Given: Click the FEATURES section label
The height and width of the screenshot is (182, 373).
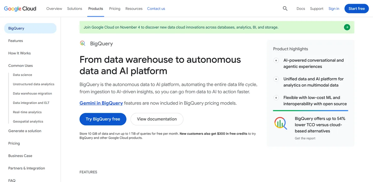Looking at the screenshot, I should pyautogui.click(x=88, y=172).
